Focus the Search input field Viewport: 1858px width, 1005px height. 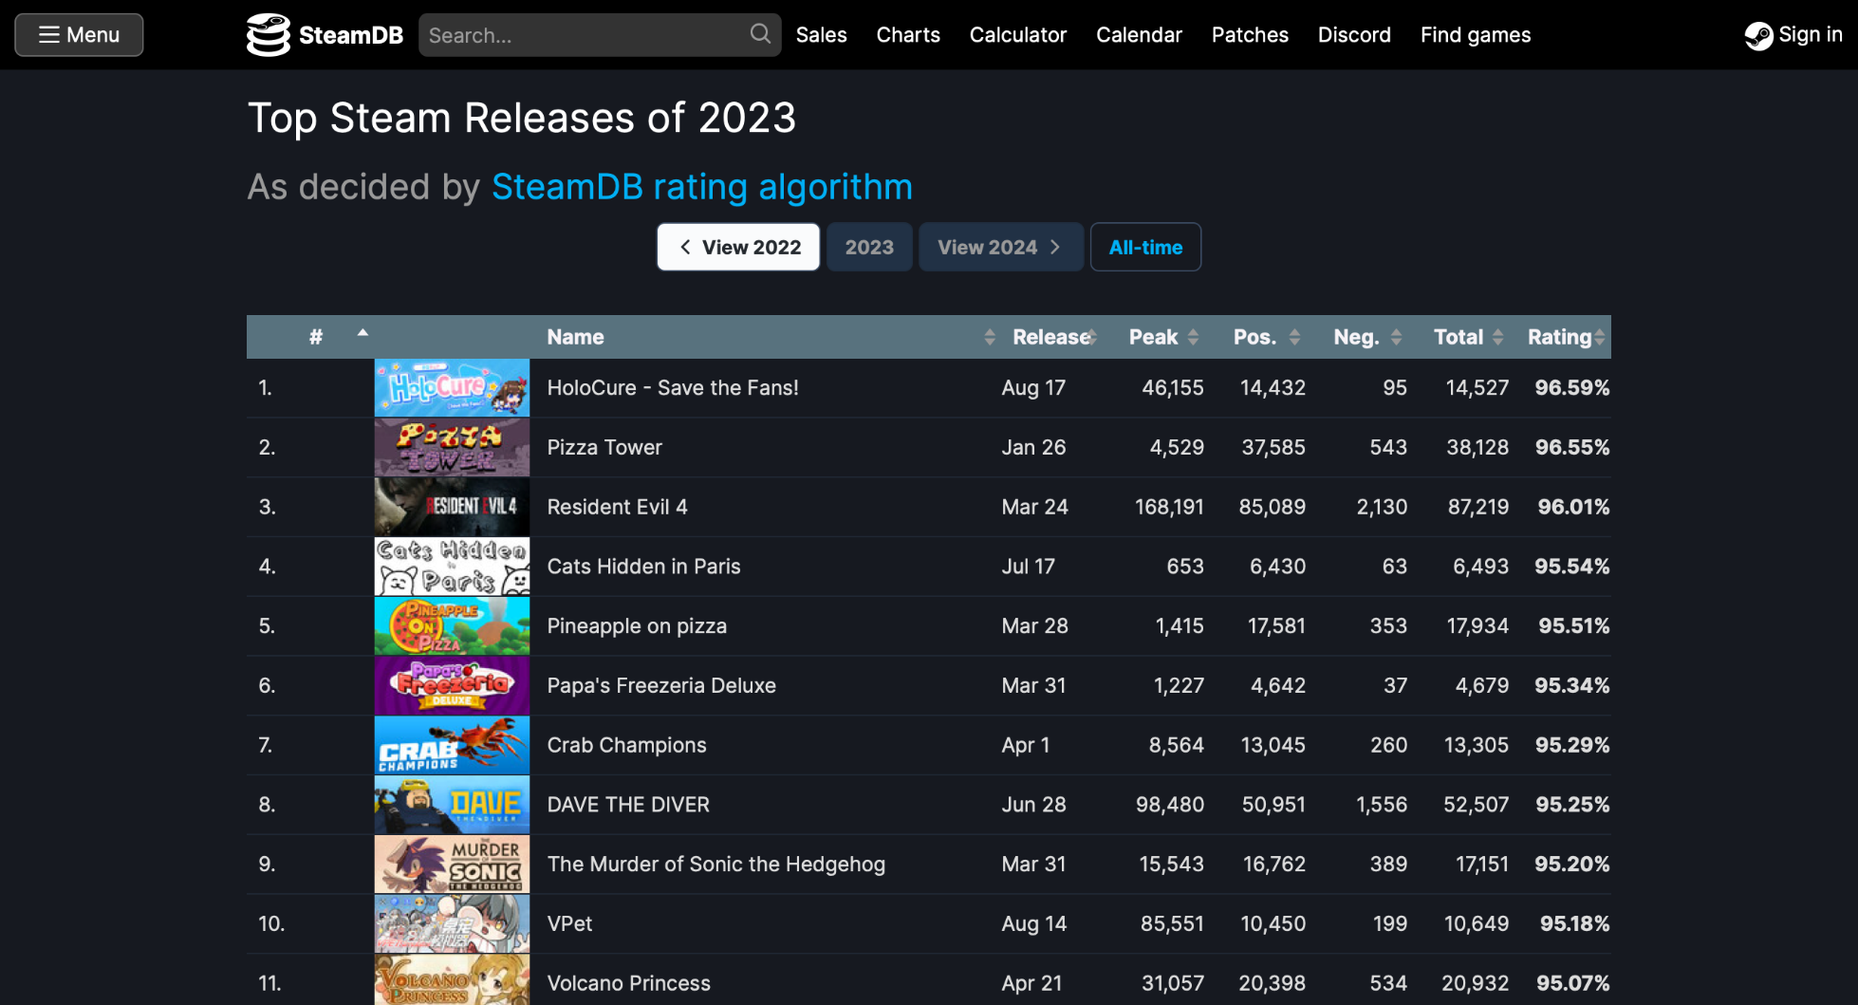584,35
